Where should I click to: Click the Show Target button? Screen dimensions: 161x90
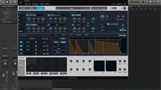pos(123,35)
